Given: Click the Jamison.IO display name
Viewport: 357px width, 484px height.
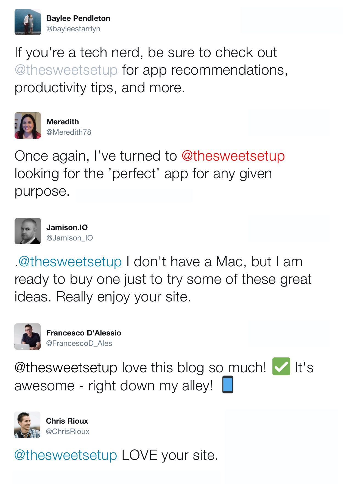Looking at the screenshot, I should coord(67,227).
